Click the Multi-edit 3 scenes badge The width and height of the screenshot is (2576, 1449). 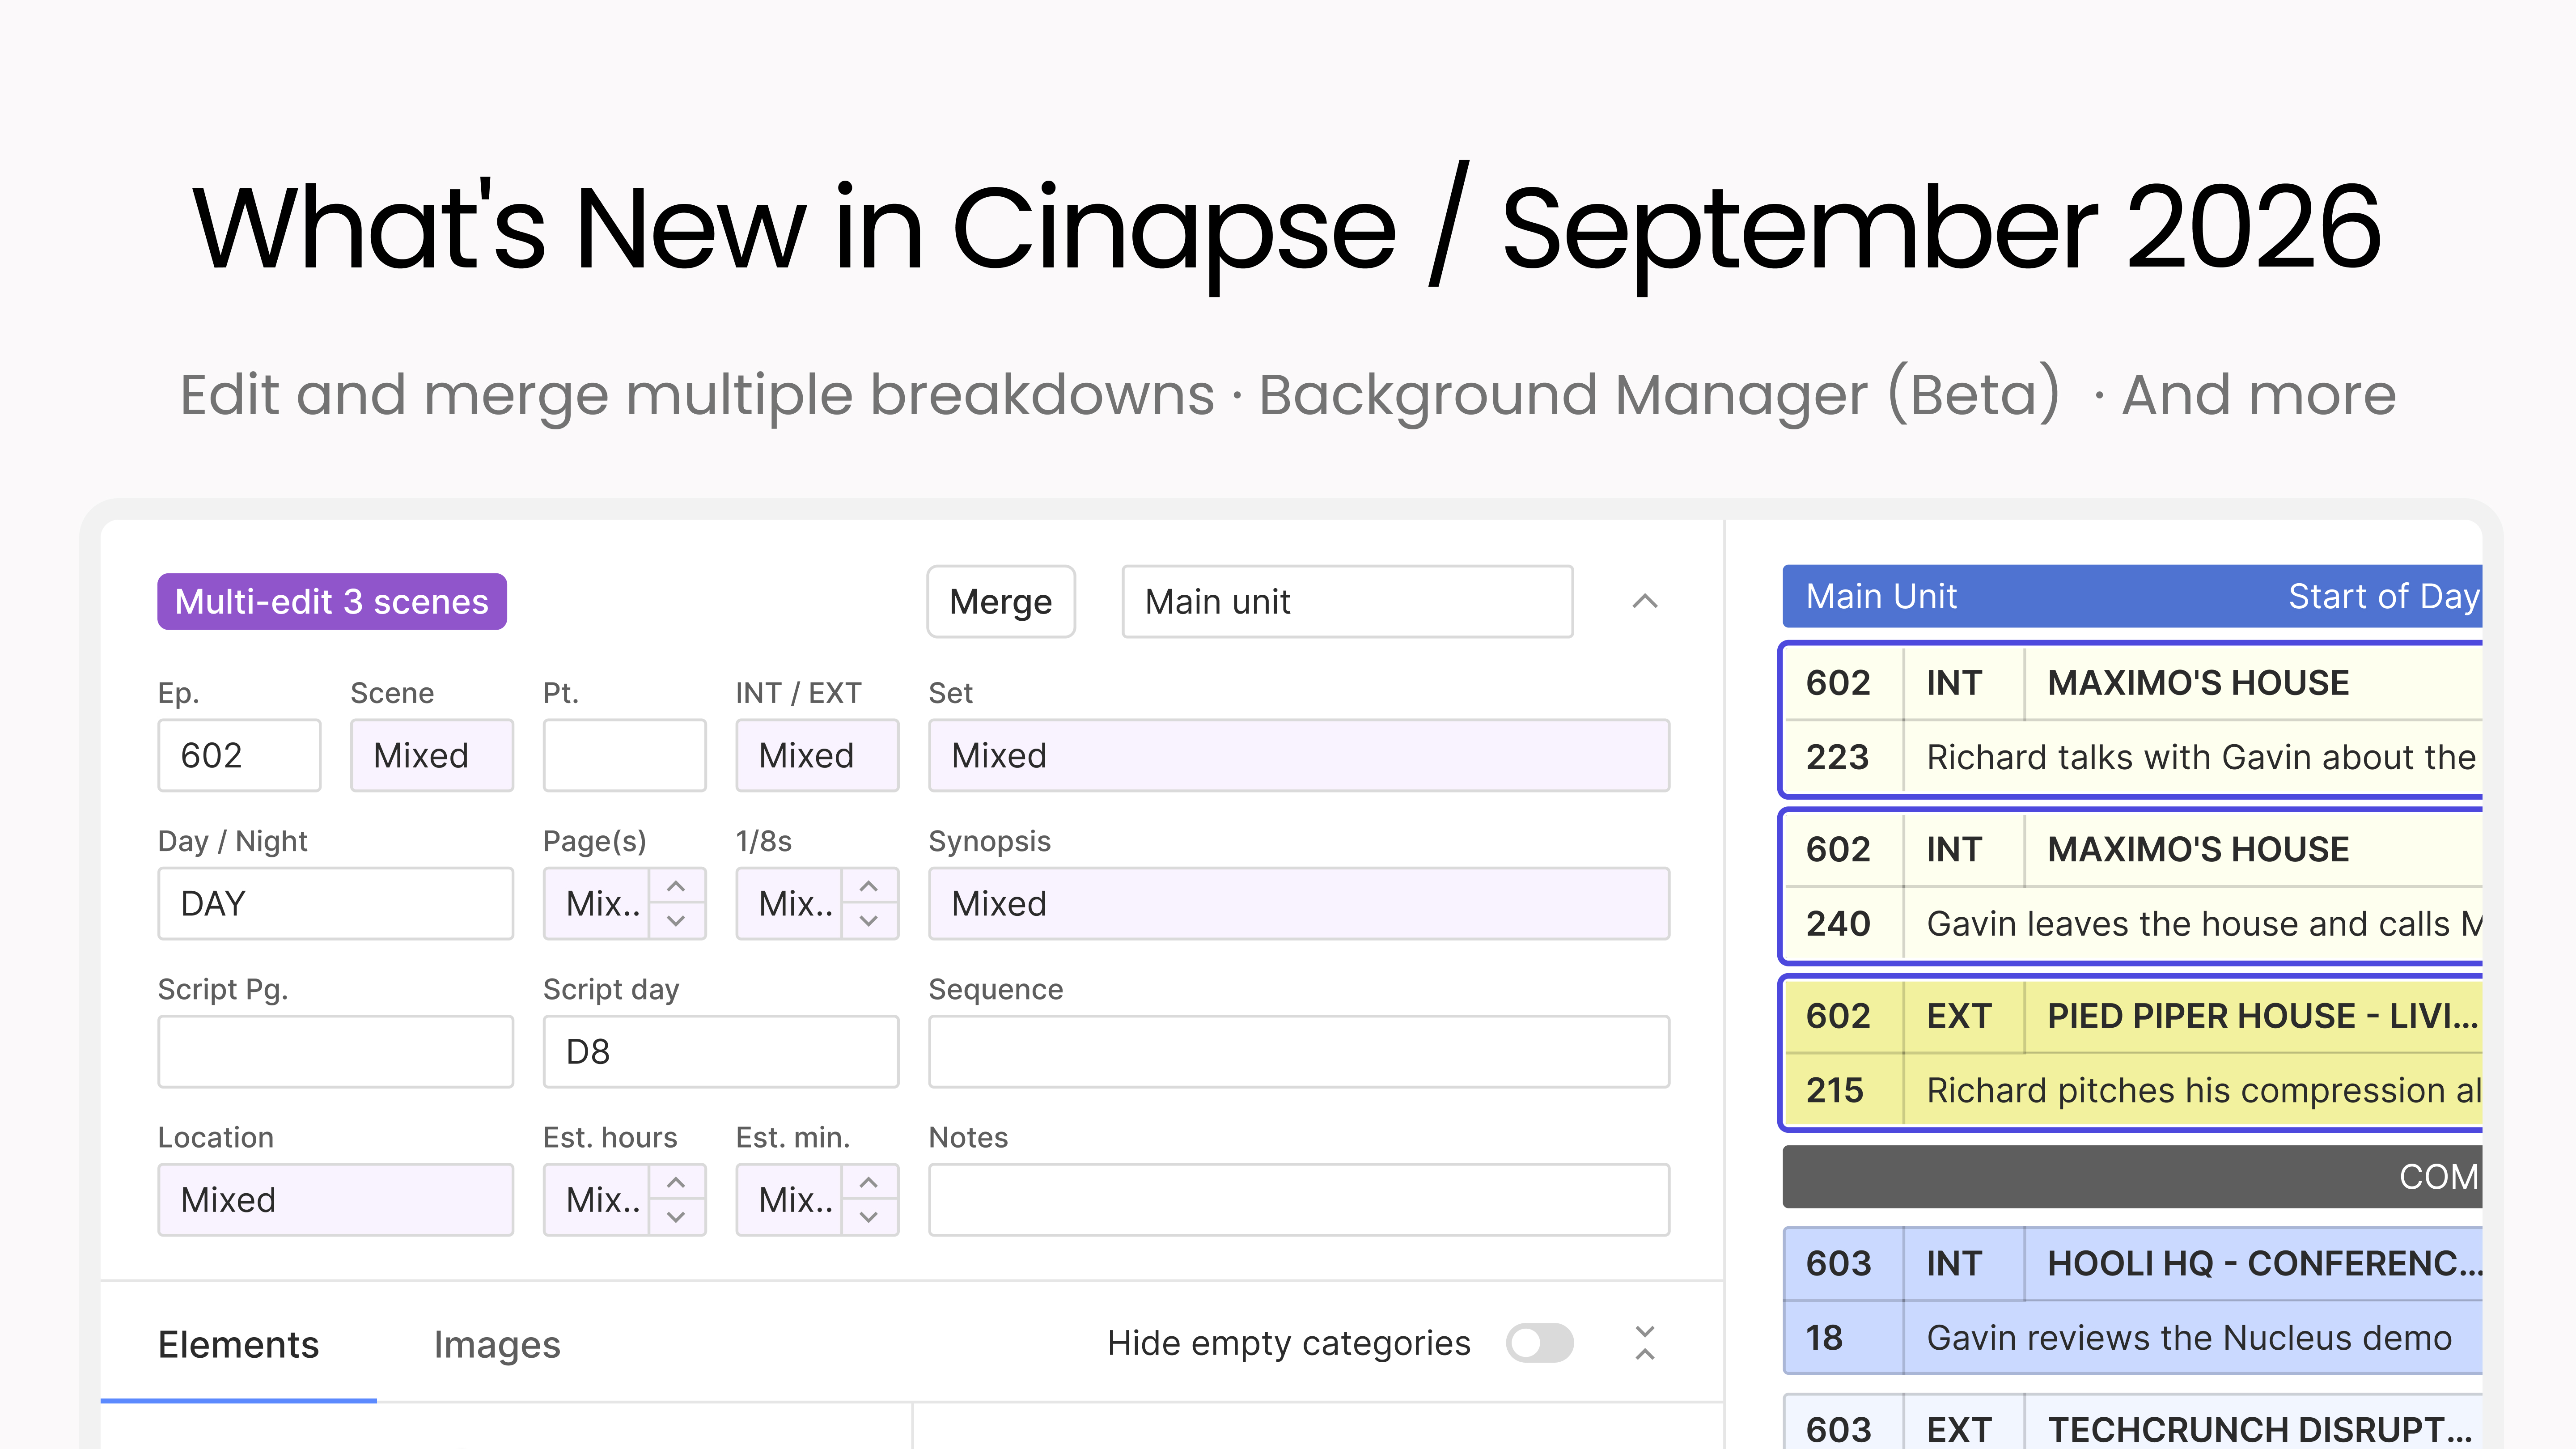pyautogui.click(x=332, y=602)
